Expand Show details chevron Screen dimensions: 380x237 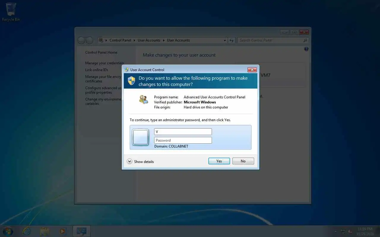click(129, 161)
